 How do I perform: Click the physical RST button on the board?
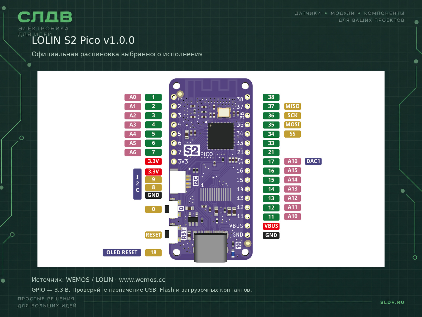click(172, 234)
